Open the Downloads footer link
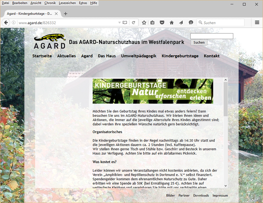Screen dimensions: 263x203 click(201, 195)
